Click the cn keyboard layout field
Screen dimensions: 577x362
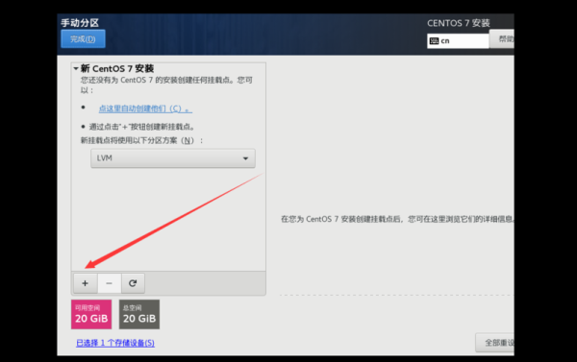click(x=458, y=40)
